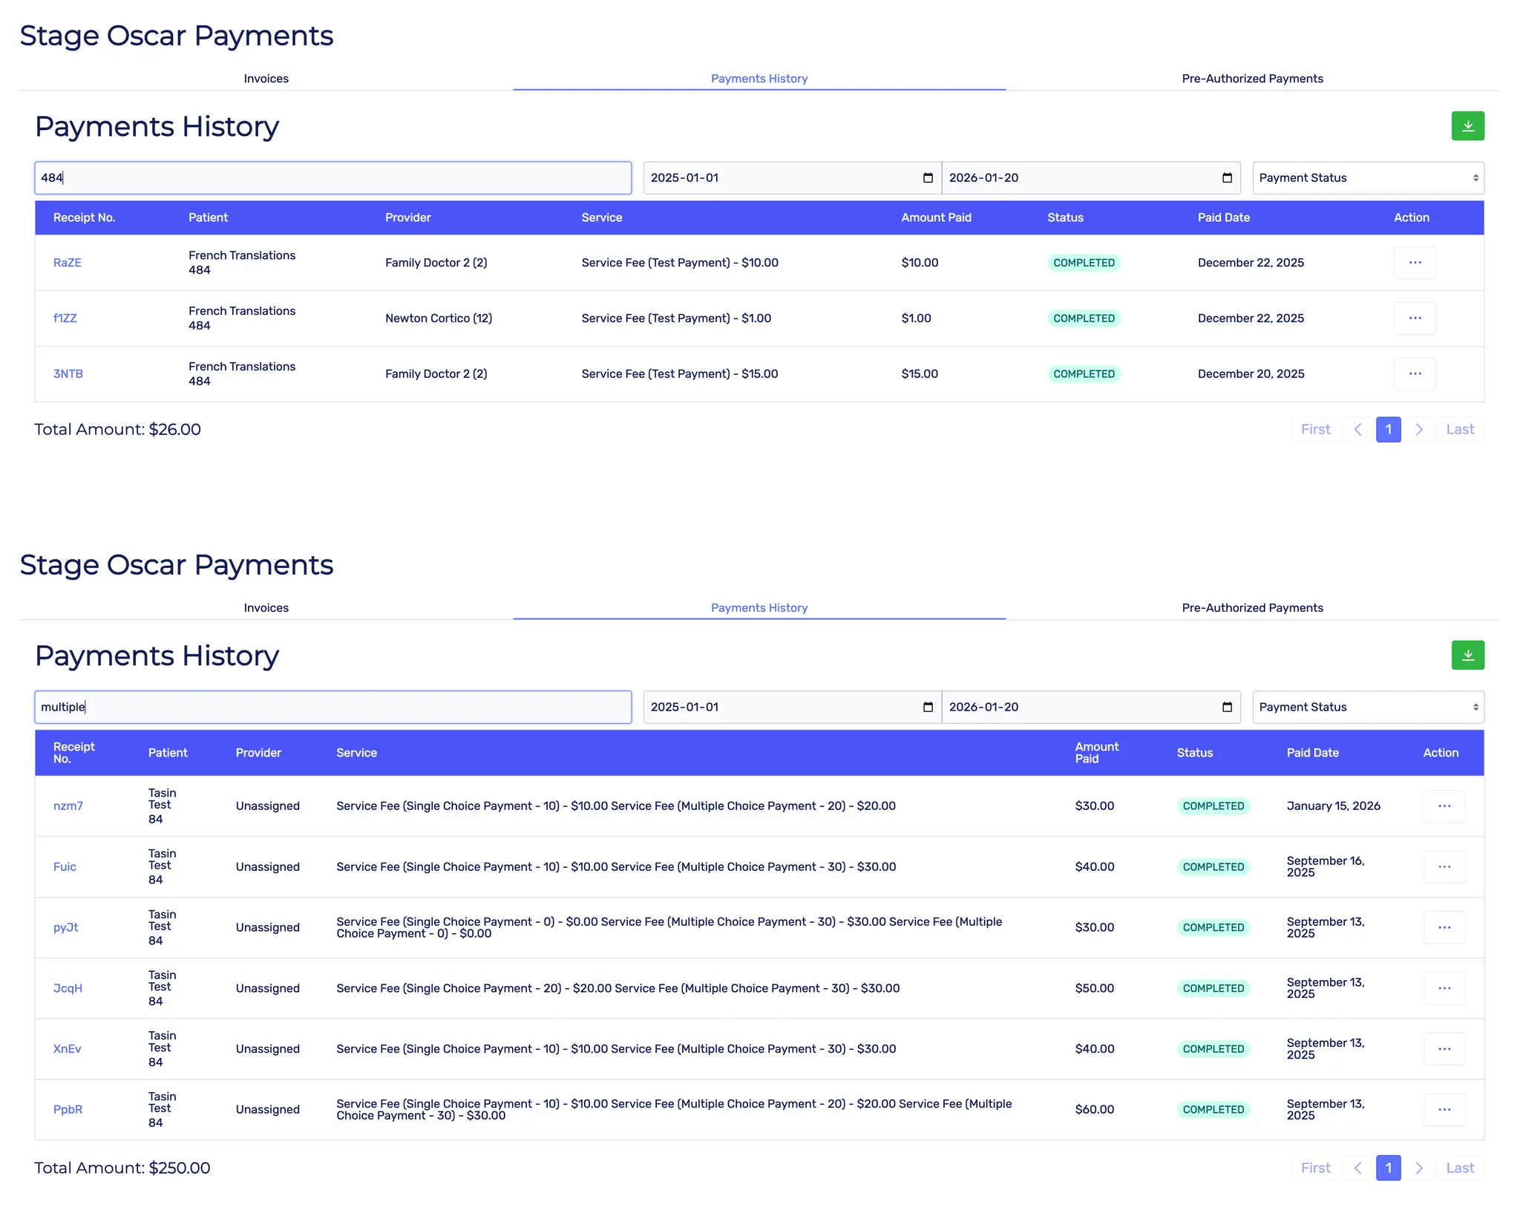Open Pre-Authorized Payments tab above the multiple search
The width and height of the screenshot is (1520, 1225).
tap(1252, 608)
